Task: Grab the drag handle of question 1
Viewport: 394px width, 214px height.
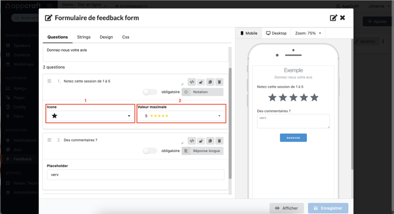Action: (49, 81)
